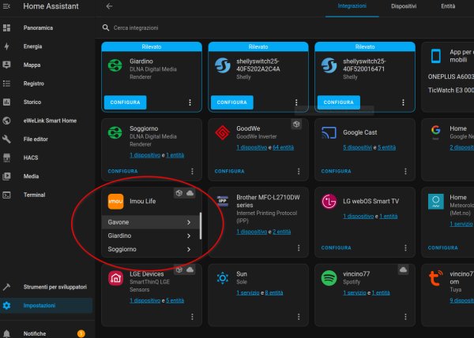Click the search magnifier icon
474x338 pixels.
click(106, 28)
